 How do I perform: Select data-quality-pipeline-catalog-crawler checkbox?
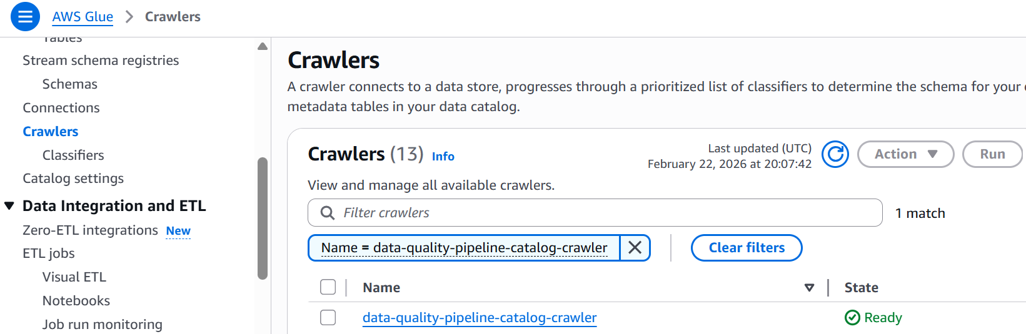pos(328,318)
